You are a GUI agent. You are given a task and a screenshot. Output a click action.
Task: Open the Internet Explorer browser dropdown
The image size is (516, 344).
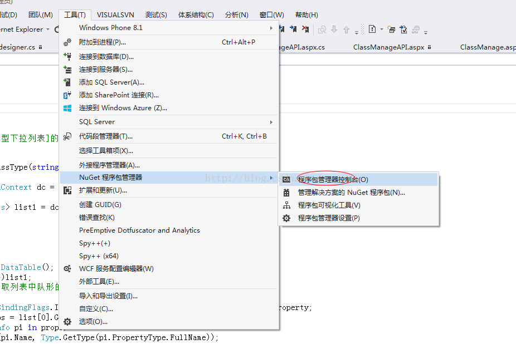click(48, 30)
